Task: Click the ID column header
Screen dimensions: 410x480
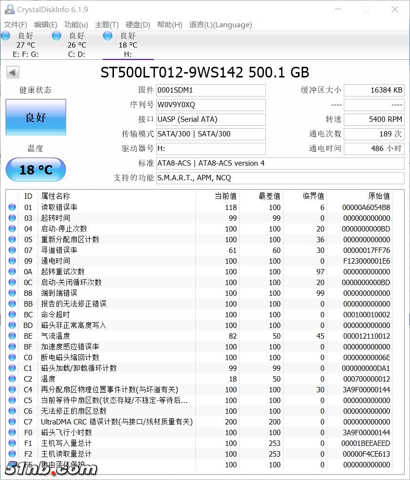Action: 28,196
